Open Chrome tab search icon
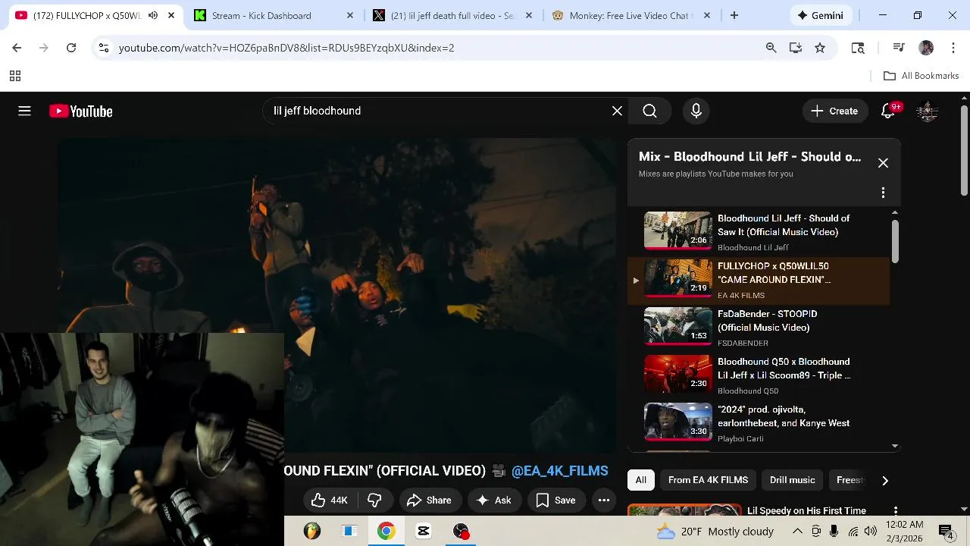This screenshot has height=546, width=970. coord(858,48)
